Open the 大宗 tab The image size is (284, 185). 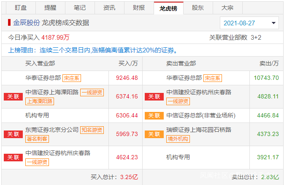pyautogui.click(x=227, y=8)
